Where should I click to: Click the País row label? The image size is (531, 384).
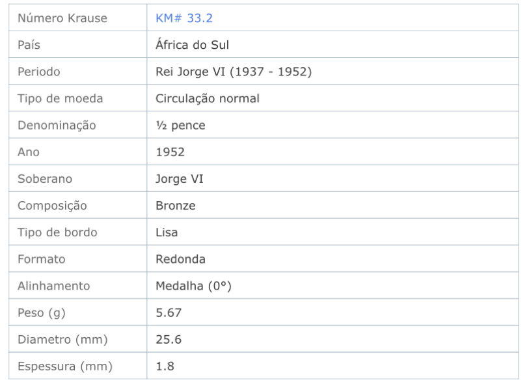(x=29, y=45)
